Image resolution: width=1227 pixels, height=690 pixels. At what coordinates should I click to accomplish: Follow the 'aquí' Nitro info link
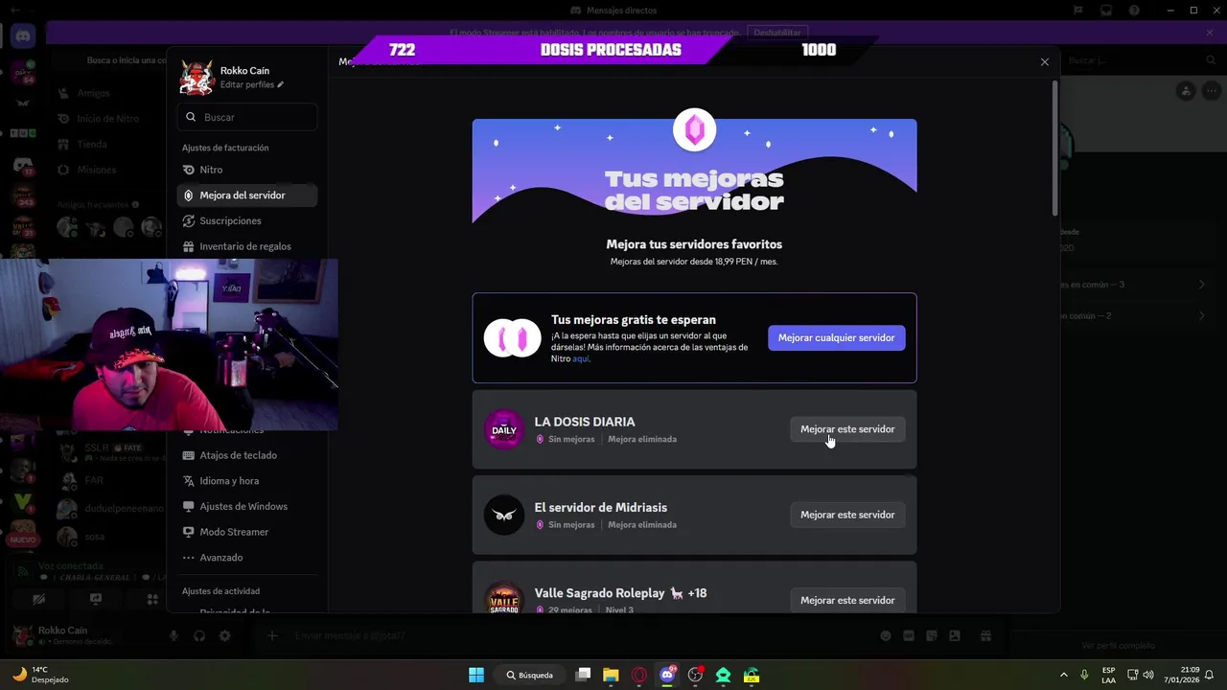coord(580,358)
